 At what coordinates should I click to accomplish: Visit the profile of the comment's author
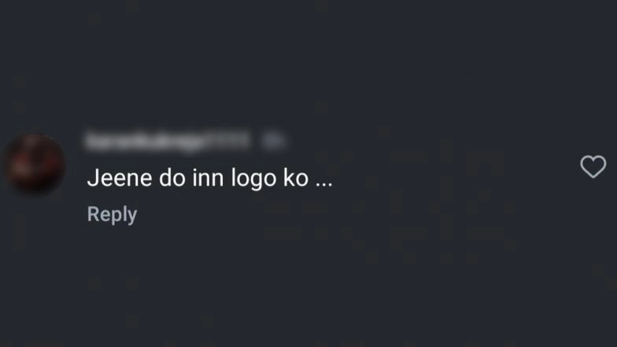pyautogui.click(x=168, y=141)
